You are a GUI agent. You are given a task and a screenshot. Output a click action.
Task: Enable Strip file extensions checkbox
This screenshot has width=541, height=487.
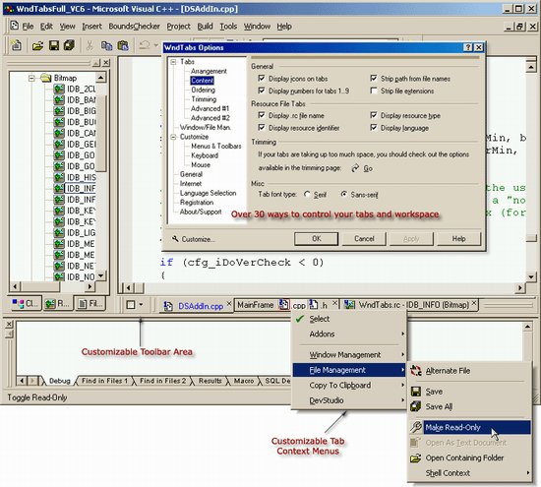374,91
